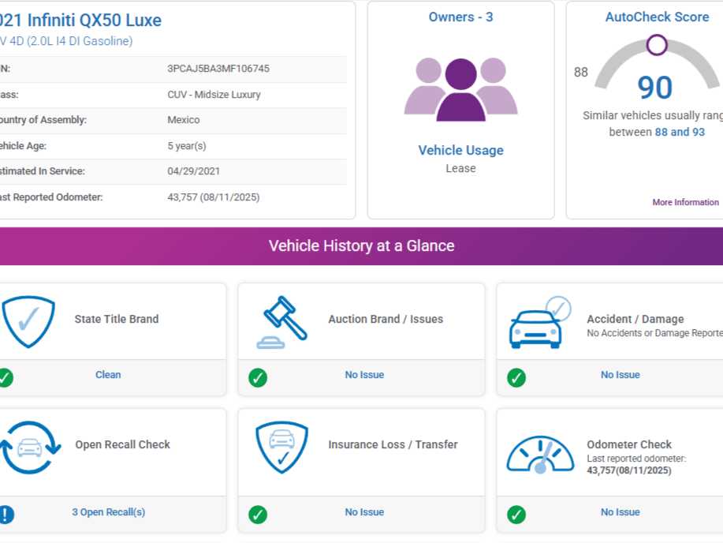Click the Open Recall Check circular arrows icon

29,448
